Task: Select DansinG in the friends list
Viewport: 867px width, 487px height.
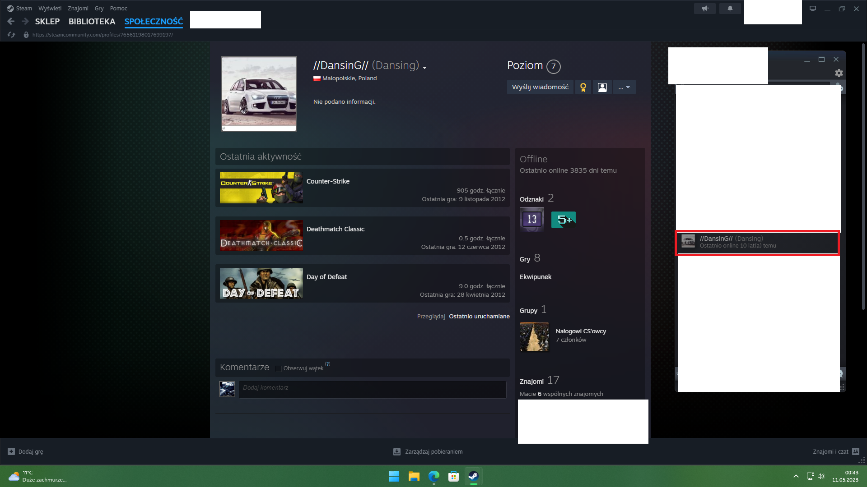Action: tap(757, 242)
